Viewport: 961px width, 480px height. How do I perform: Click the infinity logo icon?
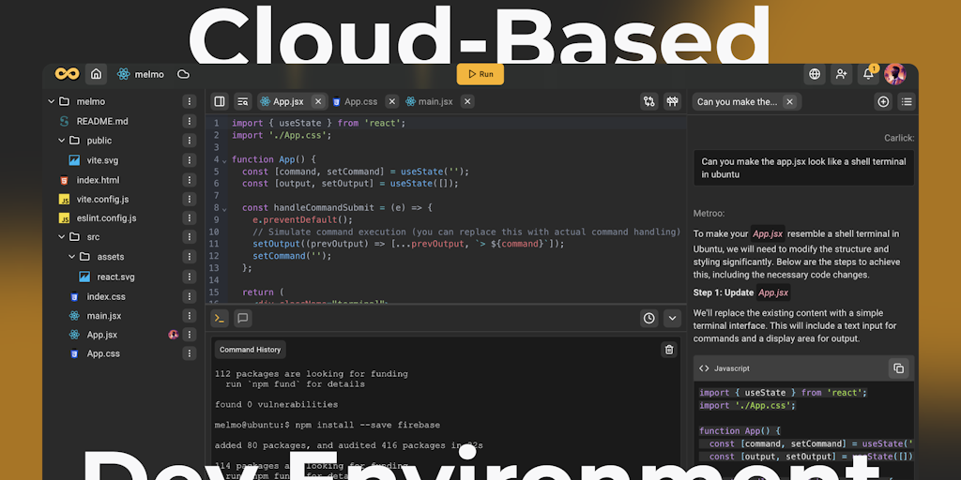click(67, 74)
